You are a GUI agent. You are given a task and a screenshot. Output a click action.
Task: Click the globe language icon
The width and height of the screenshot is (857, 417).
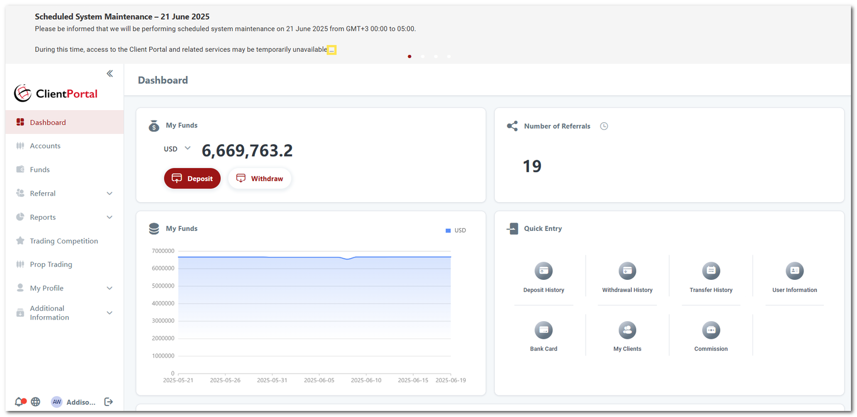coord(36,402)
